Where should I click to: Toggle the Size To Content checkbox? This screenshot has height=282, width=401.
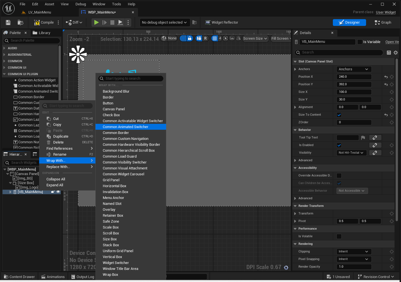339,115
